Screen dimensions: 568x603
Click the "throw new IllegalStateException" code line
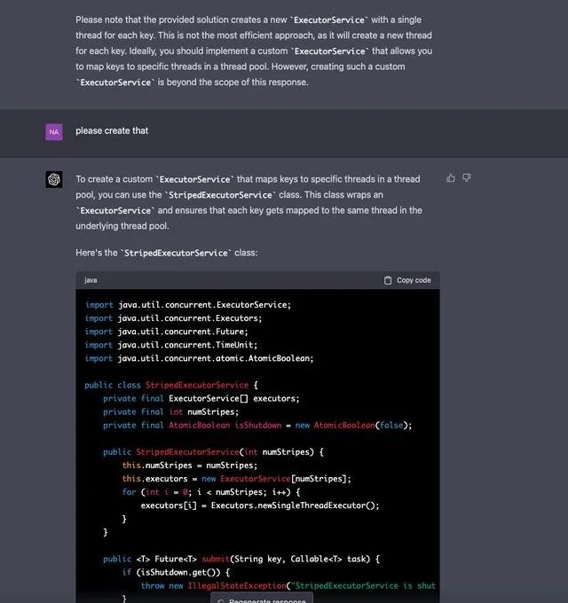[288, 585]
